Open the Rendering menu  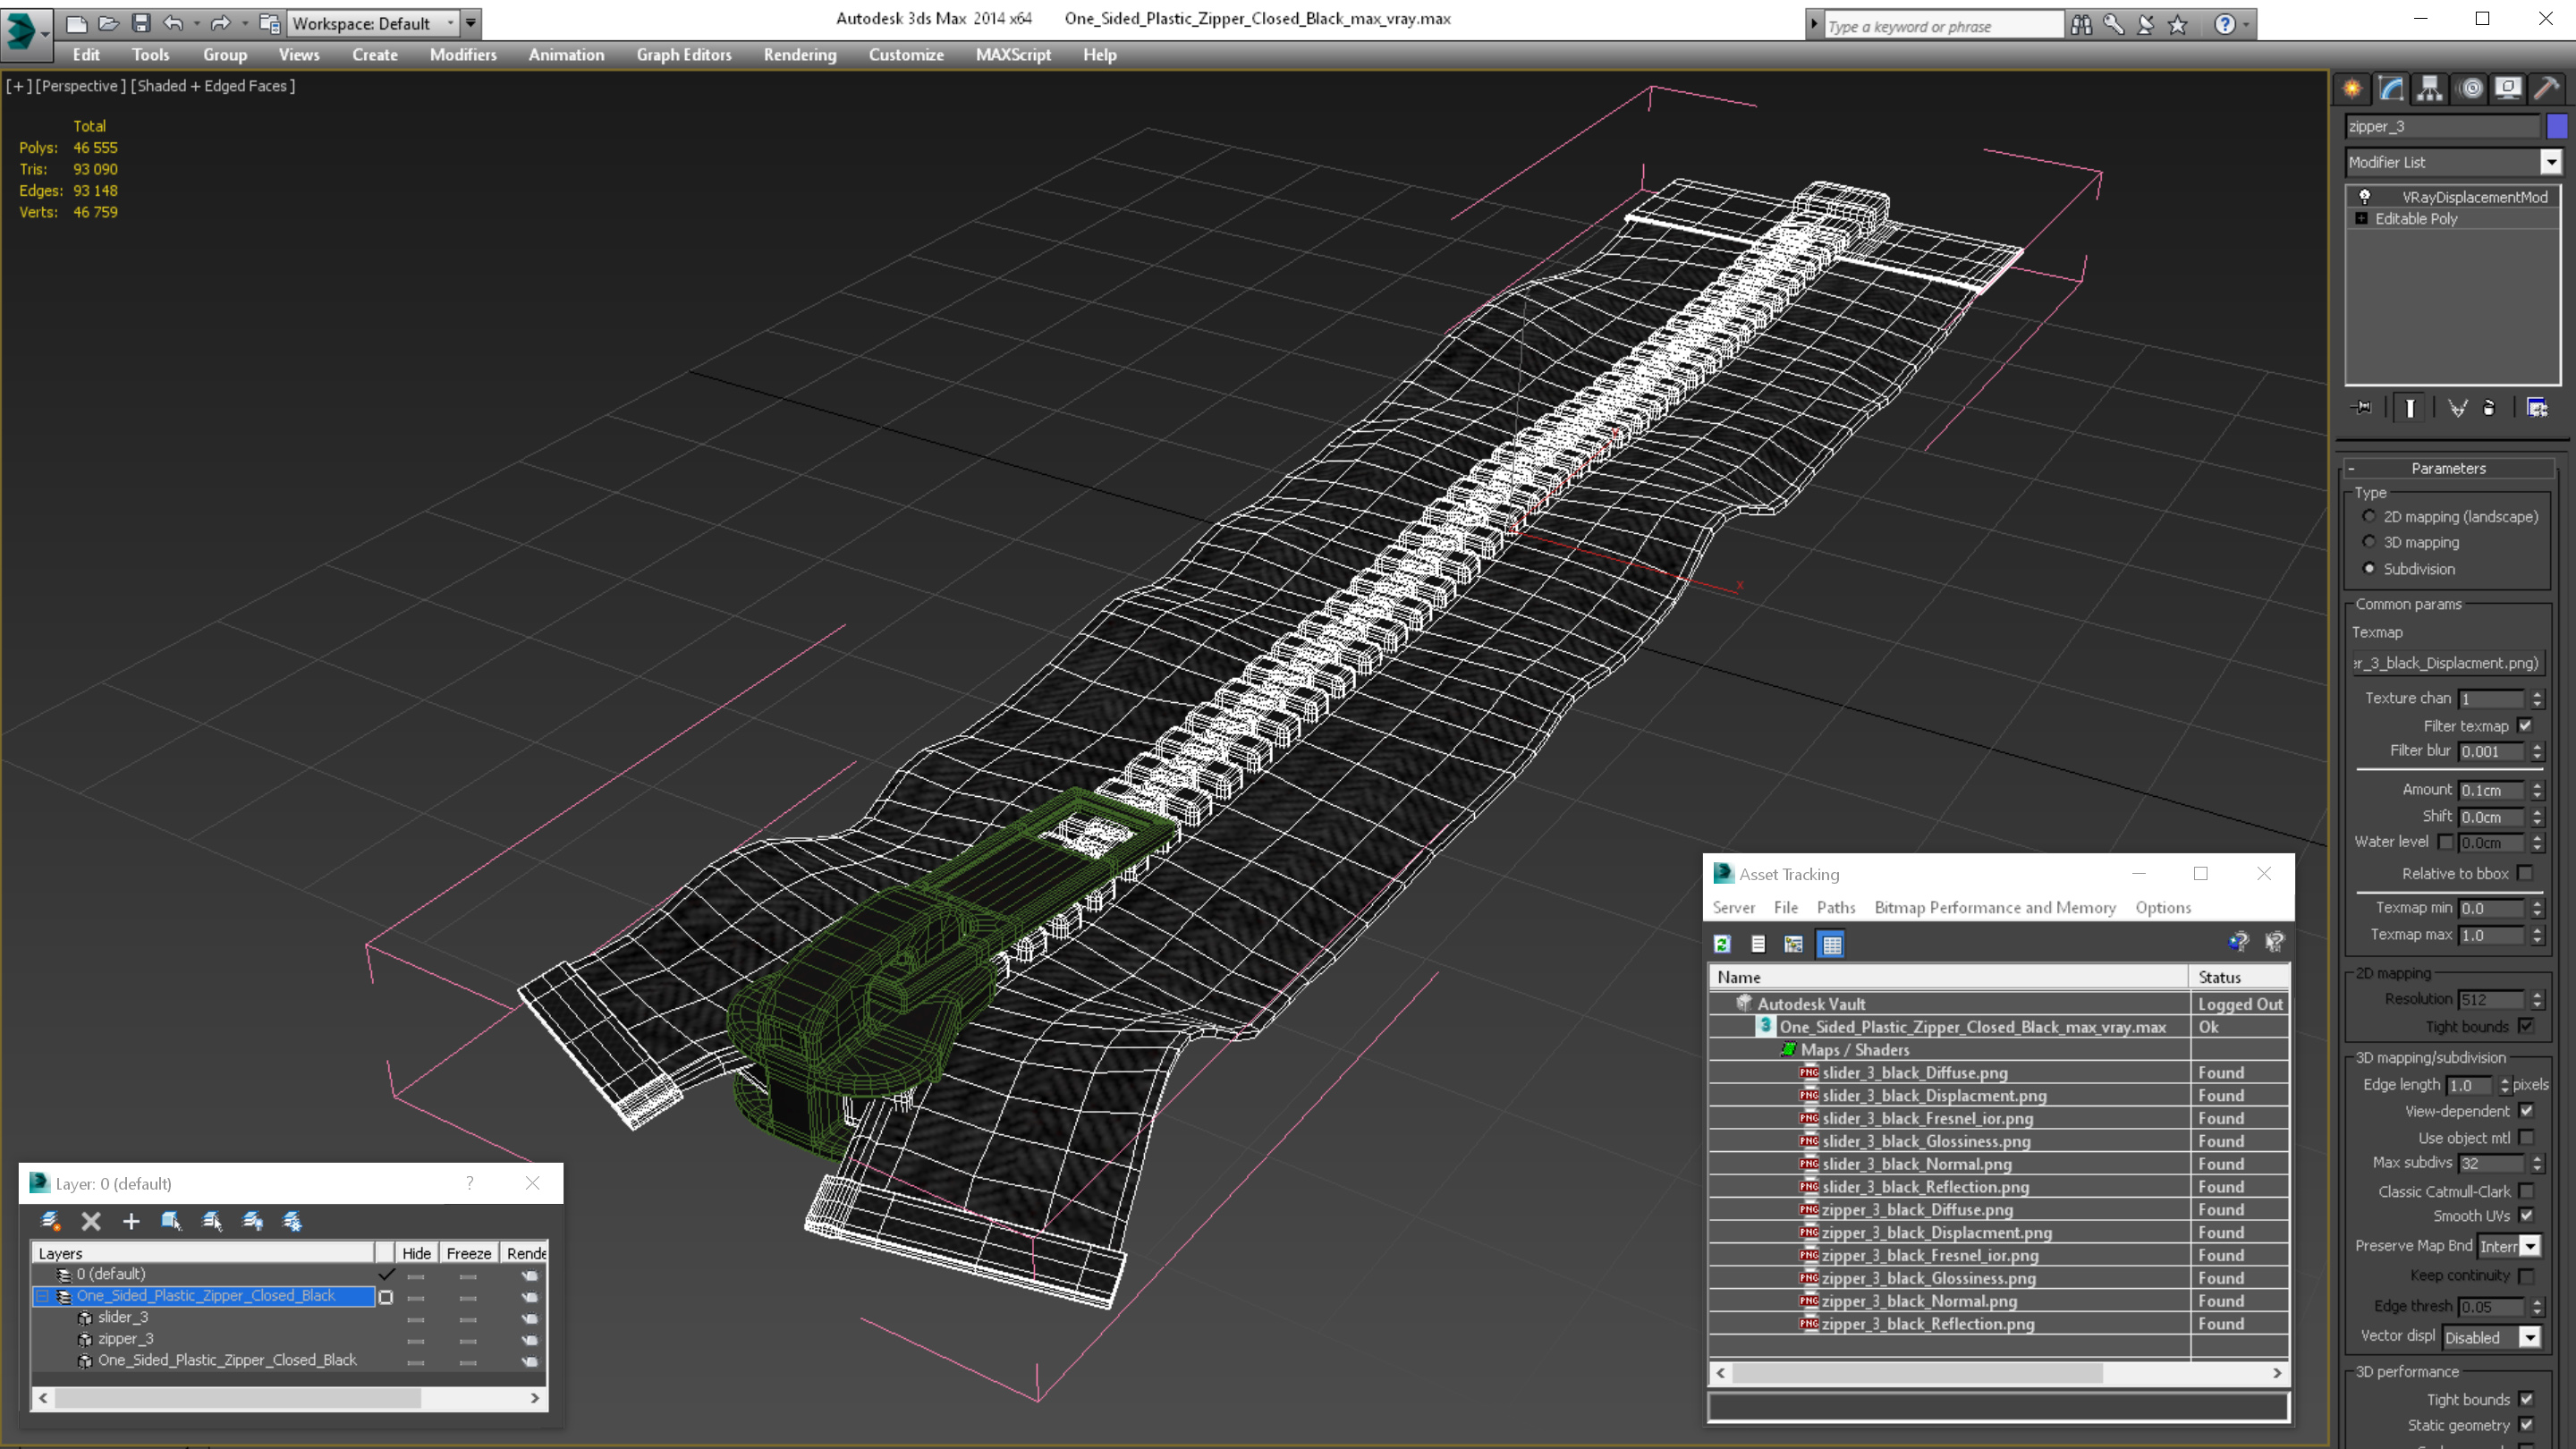point(800,55)
